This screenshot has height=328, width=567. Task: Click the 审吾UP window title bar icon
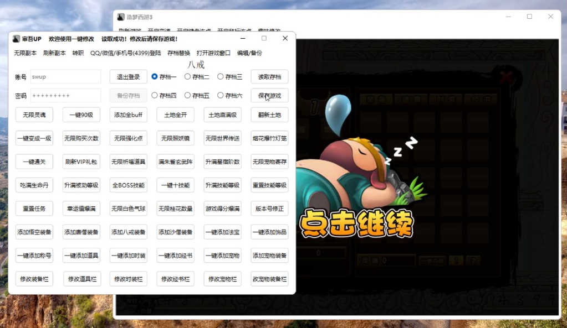point(16,39)
